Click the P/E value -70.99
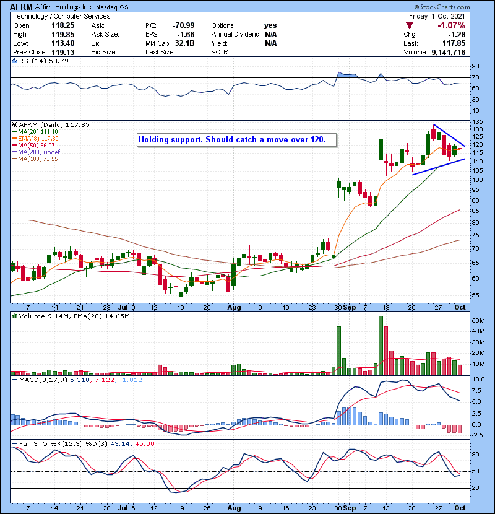This screenshot has width=495, height=514. (x=184, y=25)
